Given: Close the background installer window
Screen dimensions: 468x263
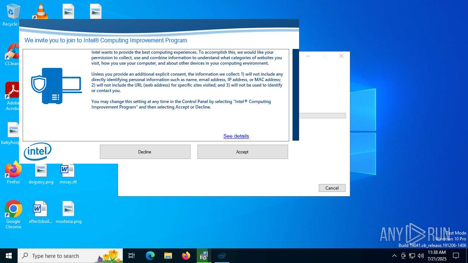Looking at the screenshot, I should click(341, 56).
